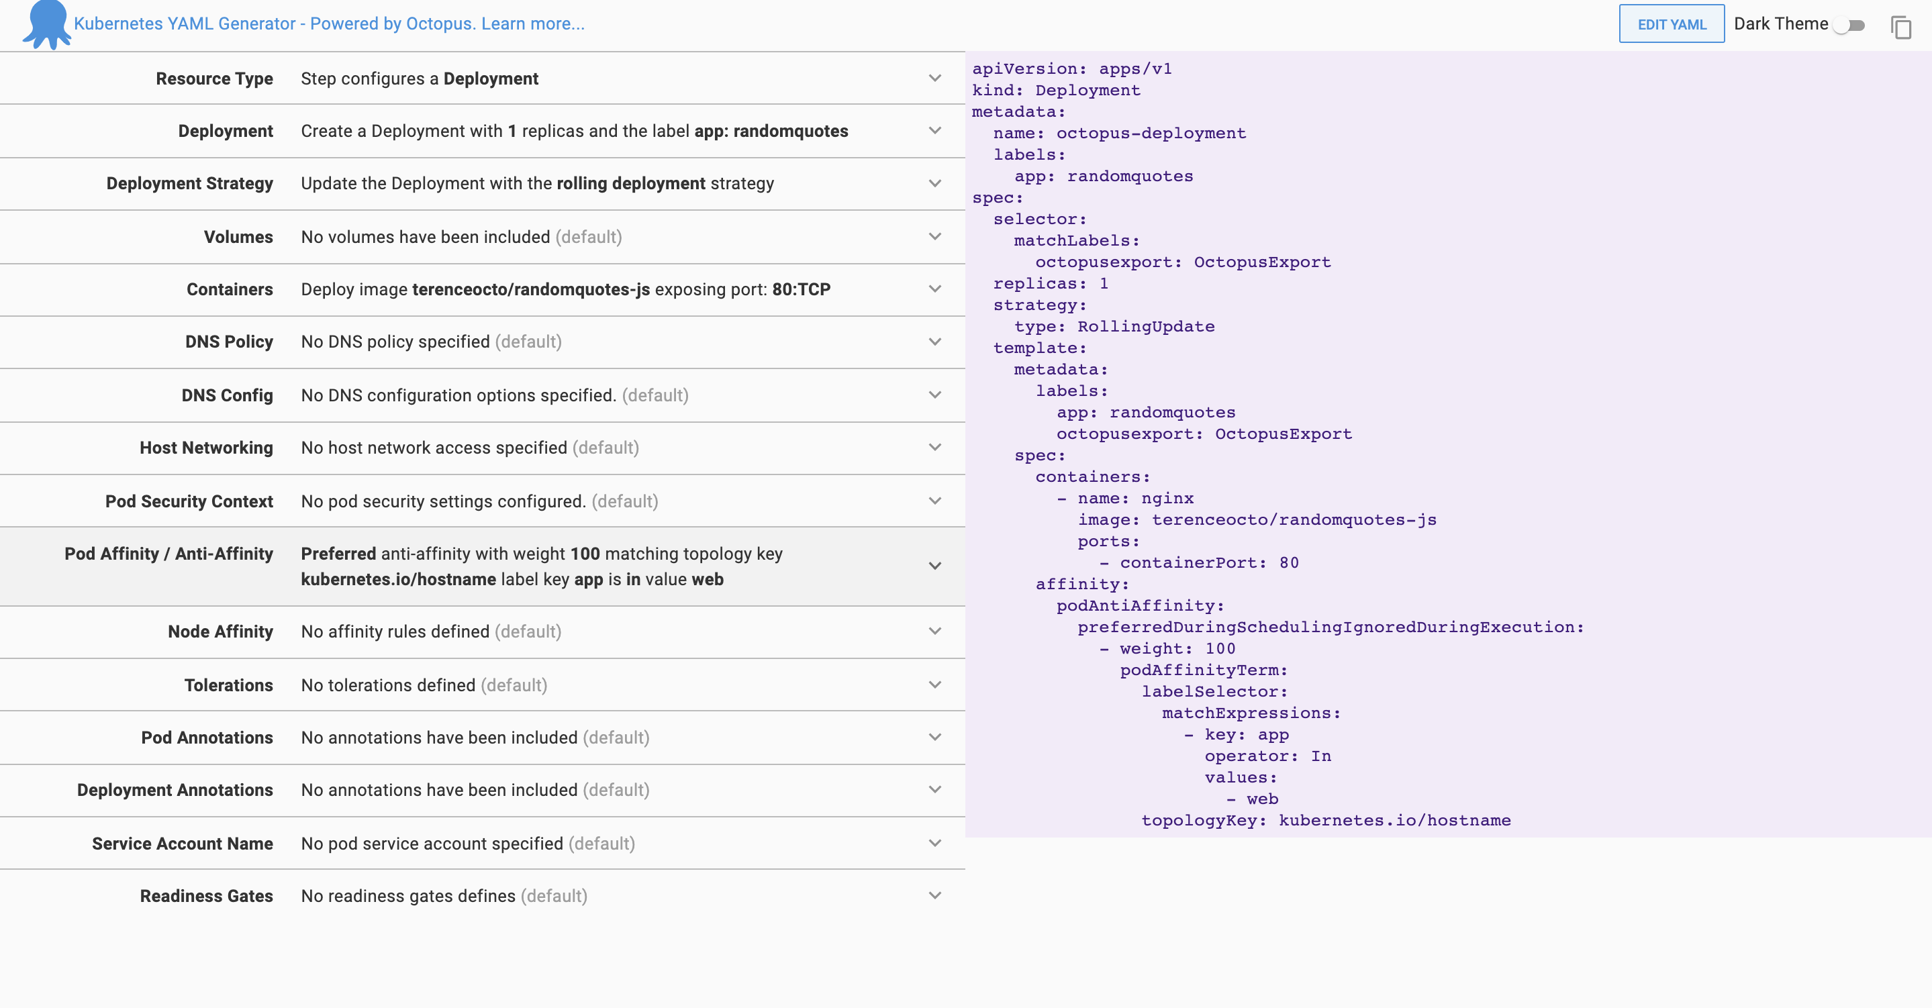Collapse the Pod Affinity / Anti-Affinity section

tap(934, 566)
